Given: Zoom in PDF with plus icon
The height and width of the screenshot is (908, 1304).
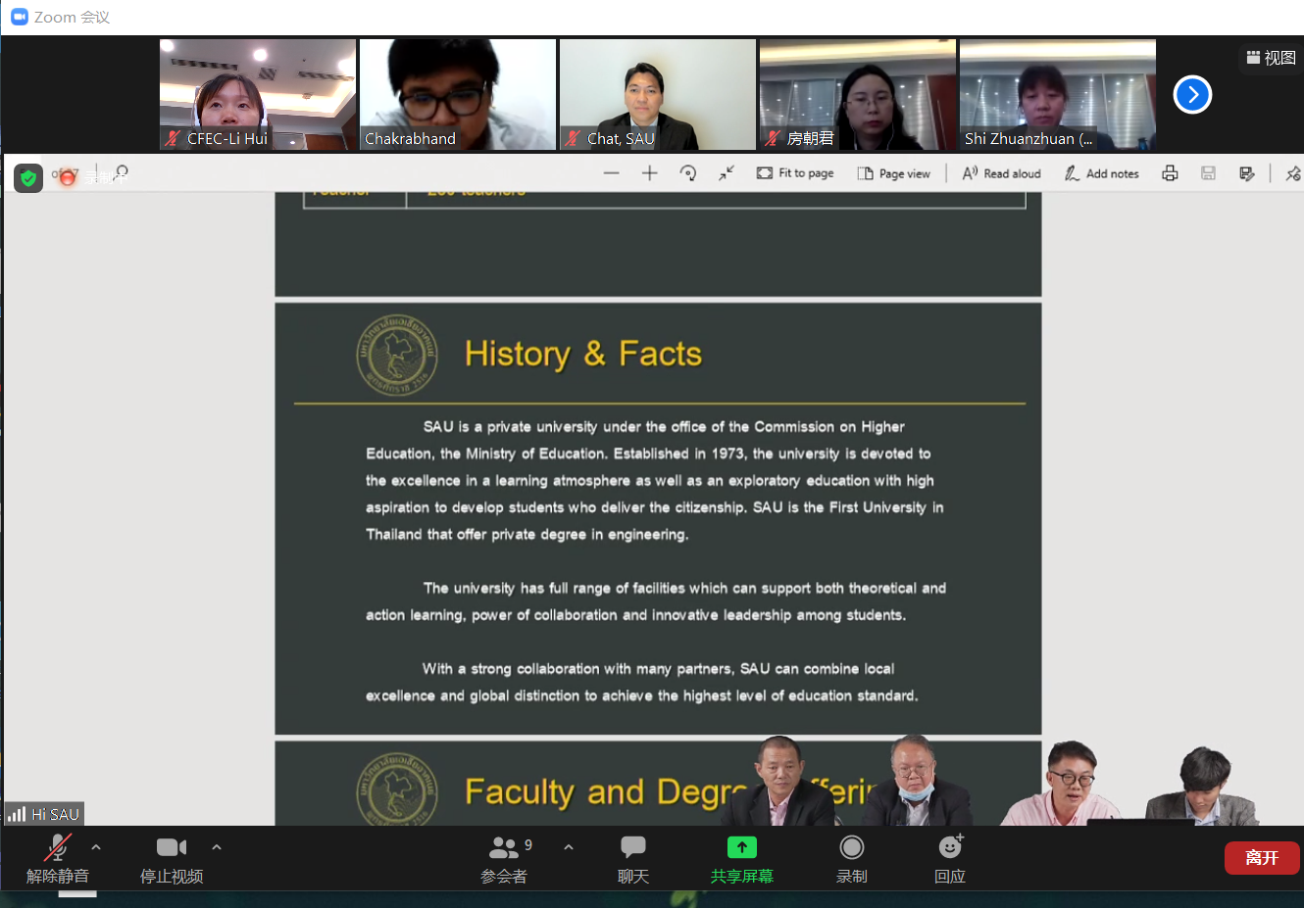Looking at the screenshot, I should (649, 173).
